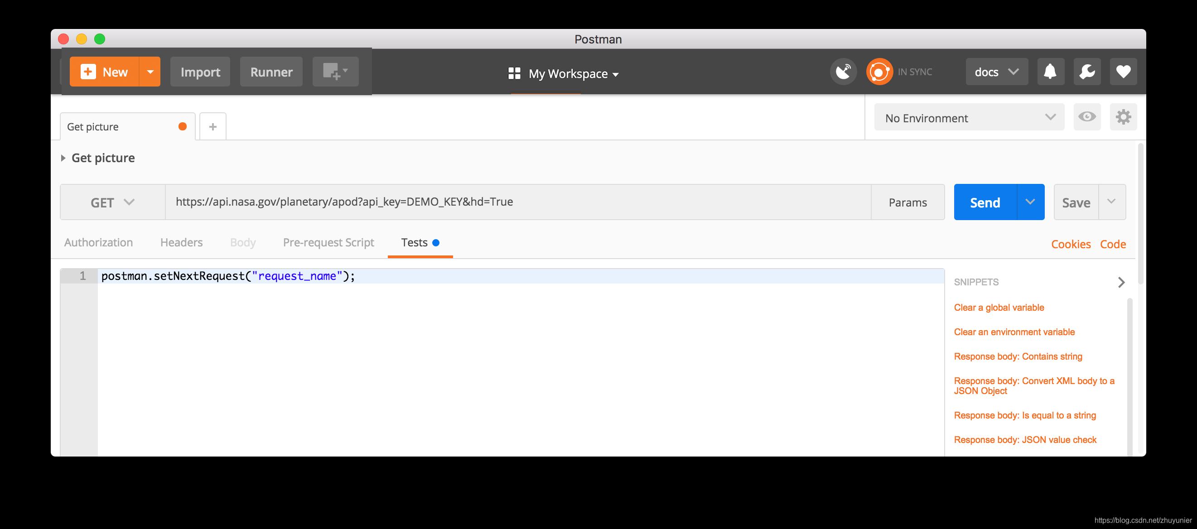The image size is (1197, 529).
Task: Open the Save dropdown arrow
Action: (x=1111, y=202)
